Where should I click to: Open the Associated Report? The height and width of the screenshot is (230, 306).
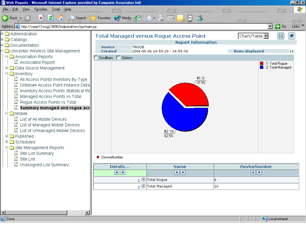pos(37,62)
